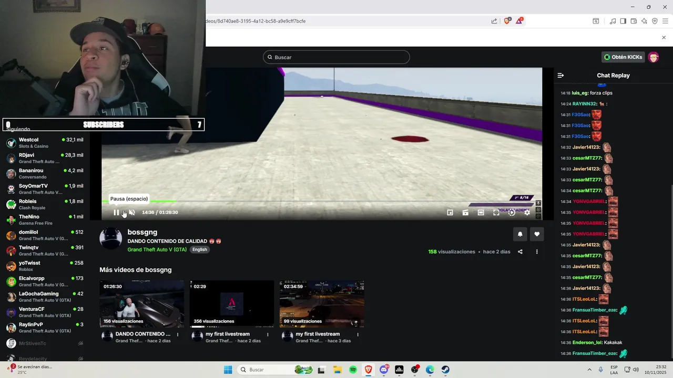673x378 pixels.
Task: Open the bossgng channel name link
Action: 142,232
